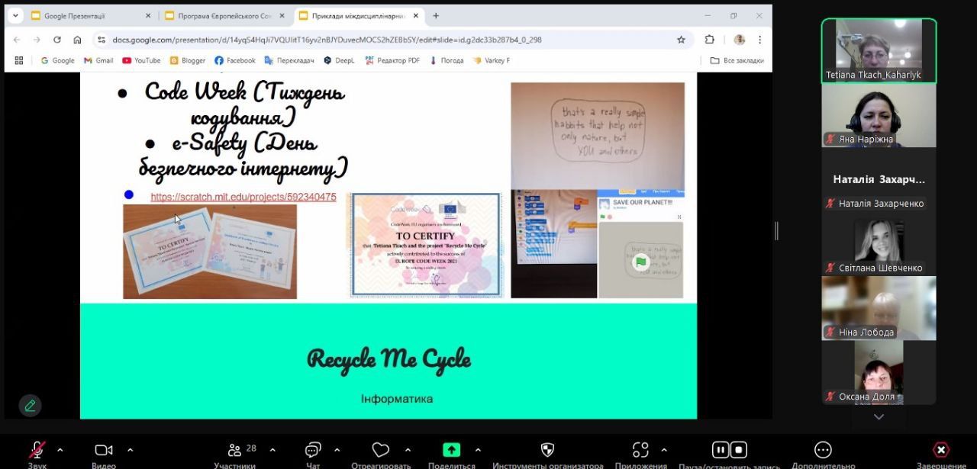The height and width of the screenshot is (469, 977).
Task: Open the Приложения apps icon
Action: pyautogui.click(x=641, y=450)
